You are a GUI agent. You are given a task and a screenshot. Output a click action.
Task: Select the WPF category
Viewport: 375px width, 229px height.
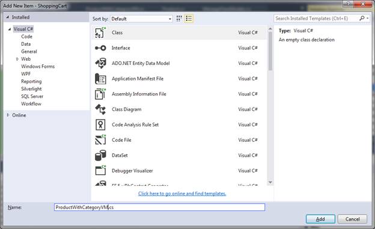pos(26,74)
